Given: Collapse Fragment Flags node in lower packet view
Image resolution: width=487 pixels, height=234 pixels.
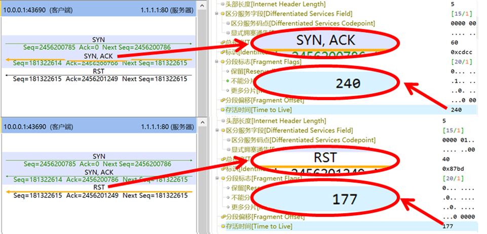Looking at the screenshot, I should pyautogui.click(x=217, y=178).
